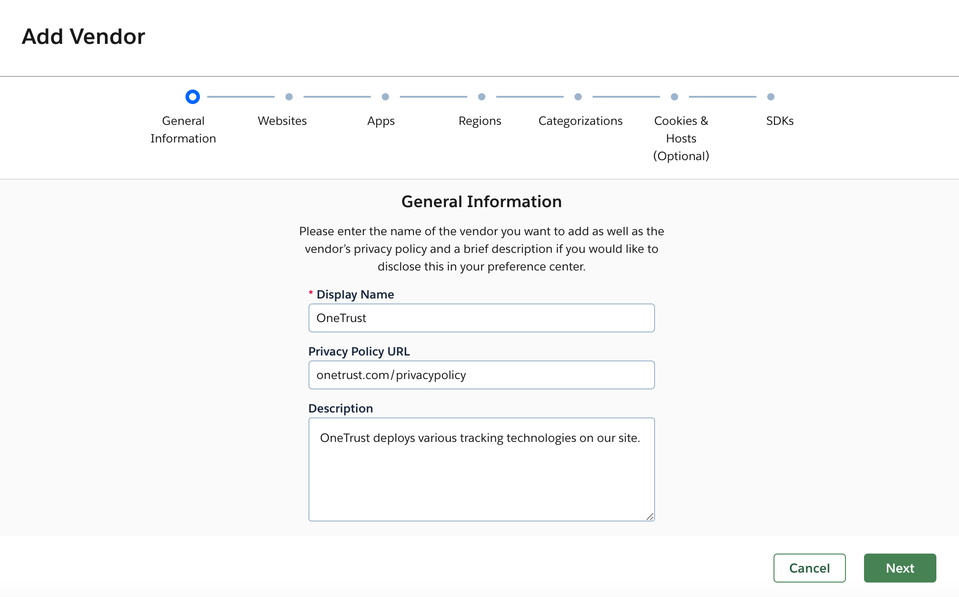Click the Privacy Policy URL label
The height and width of the screenshot is (597, 959).
click(x=359, y=351)
